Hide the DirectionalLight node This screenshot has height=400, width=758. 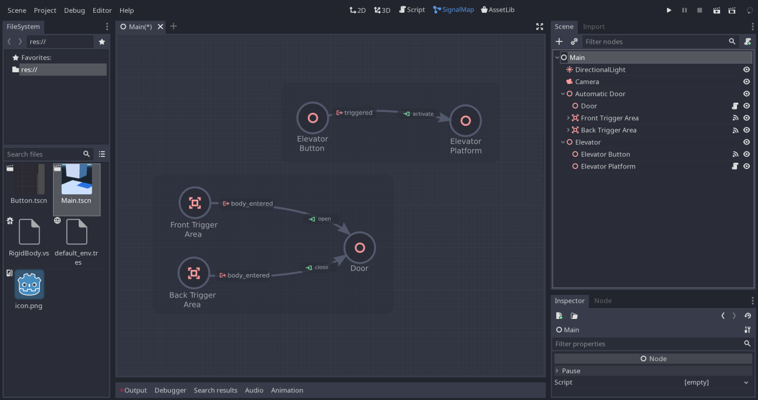click(x=746, y=69)
